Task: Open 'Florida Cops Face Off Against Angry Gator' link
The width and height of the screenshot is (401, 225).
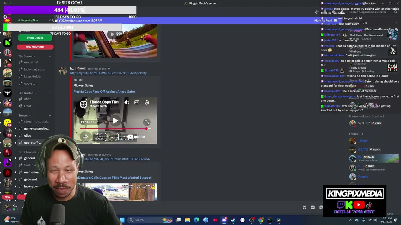Action: point(104,92)
